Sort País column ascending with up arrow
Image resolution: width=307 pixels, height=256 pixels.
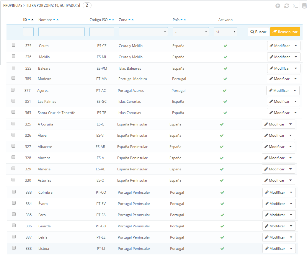[x=185, y=20]
